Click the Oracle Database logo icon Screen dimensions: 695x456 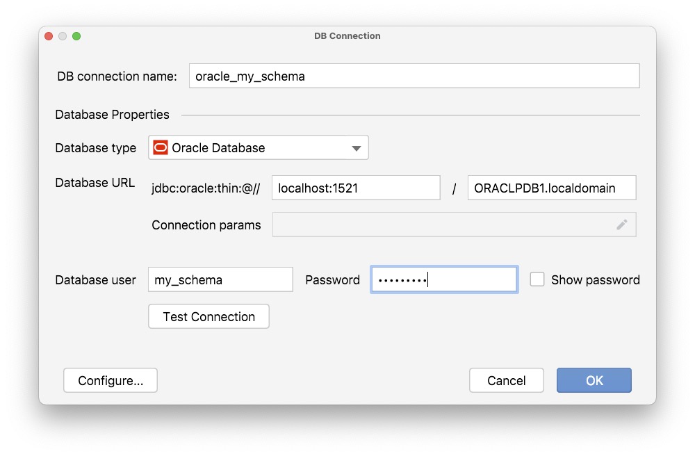pos(160,147)
